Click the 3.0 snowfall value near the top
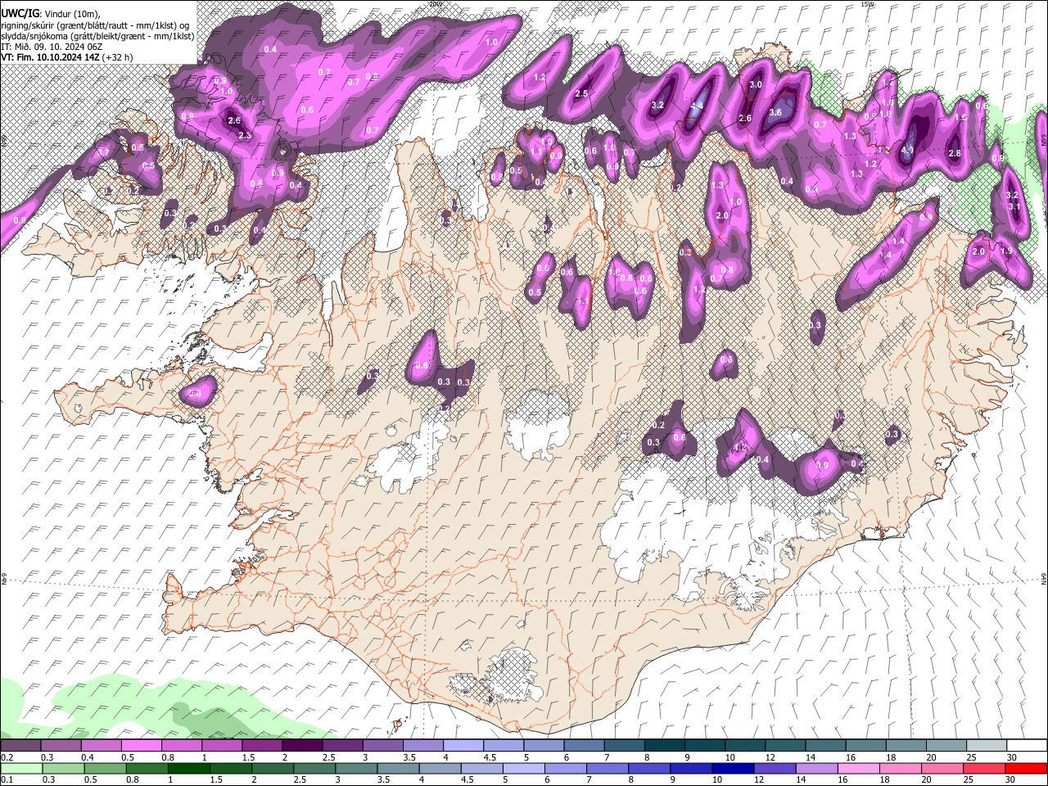 tap(756, 84)
